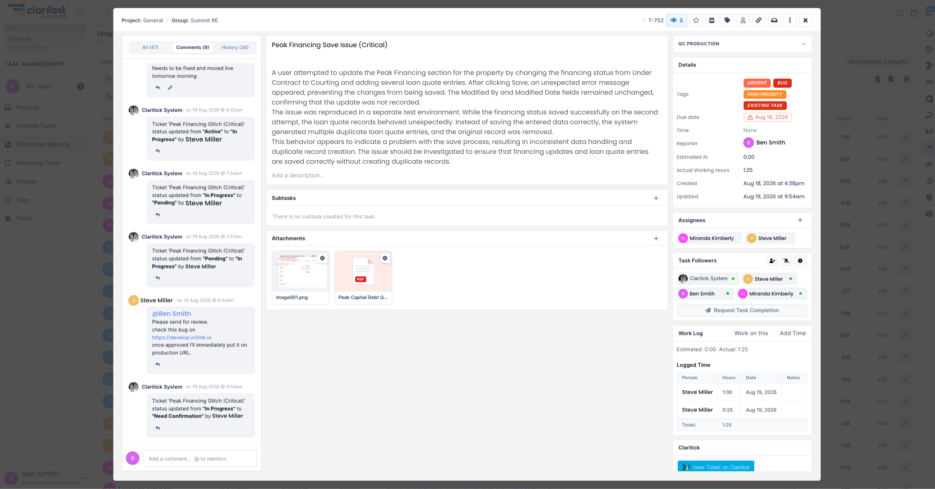Toggle mute notifications bell icon

coord(786,261)
